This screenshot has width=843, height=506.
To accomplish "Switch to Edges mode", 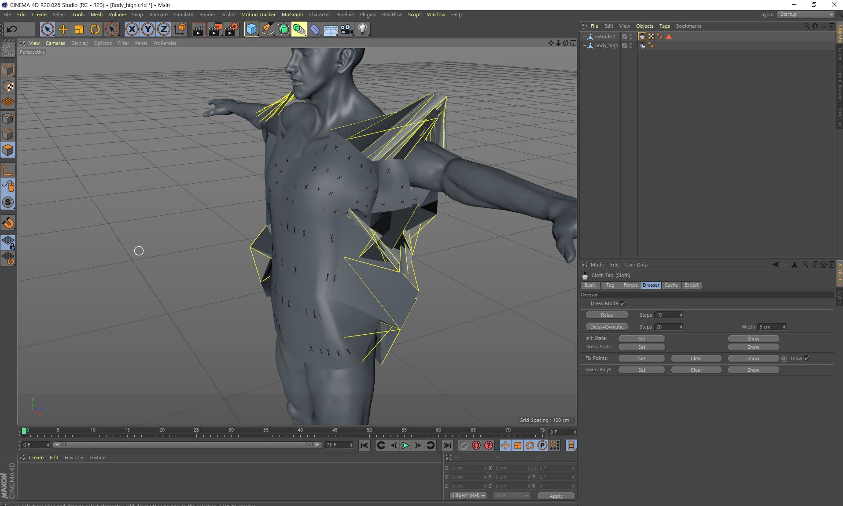I will (x=8, y=134).
